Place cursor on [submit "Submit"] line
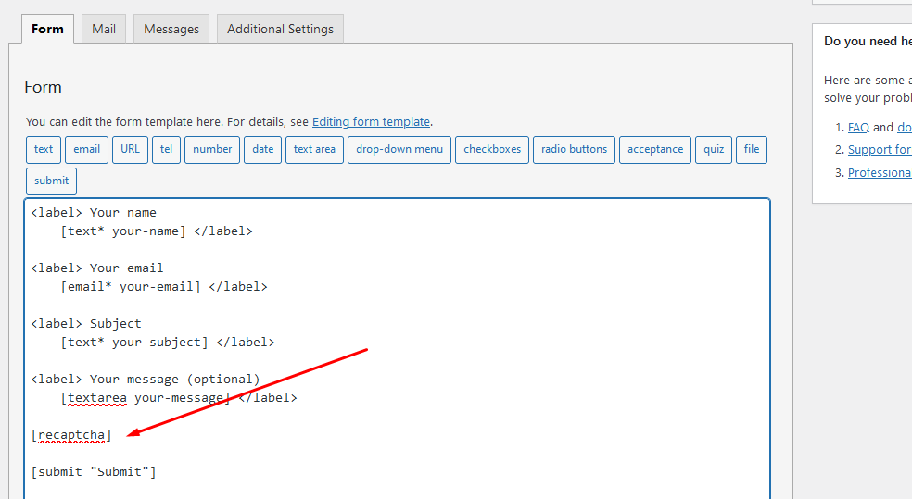Viewport: 912px width, 499px height. [94, 472]
